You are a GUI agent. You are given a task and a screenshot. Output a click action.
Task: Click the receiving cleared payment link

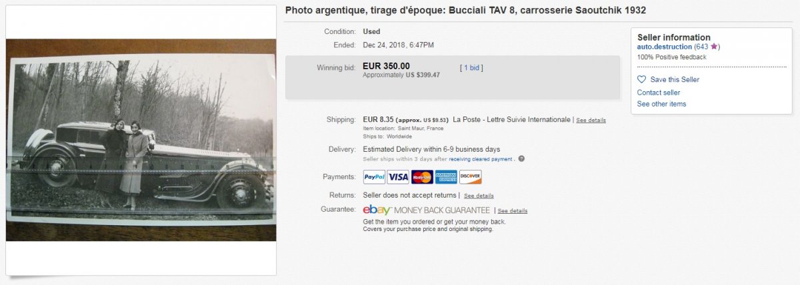[x=481, y=159]
